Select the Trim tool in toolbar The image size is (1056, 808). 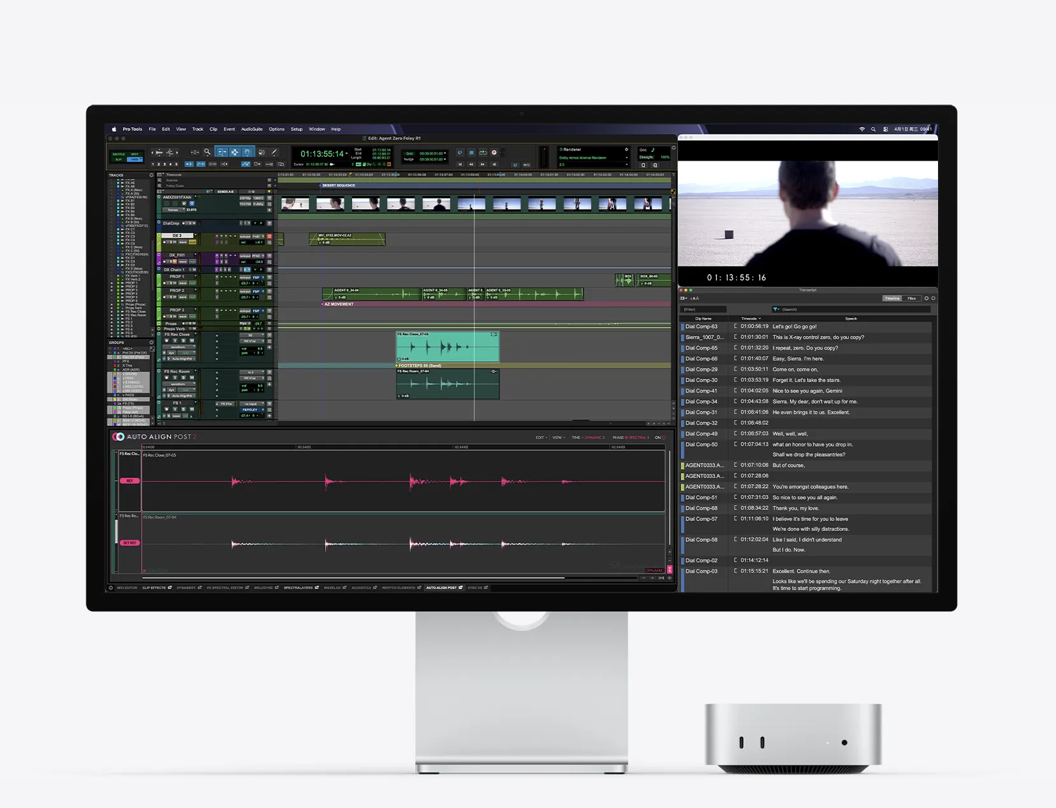(x=222, y=152)
